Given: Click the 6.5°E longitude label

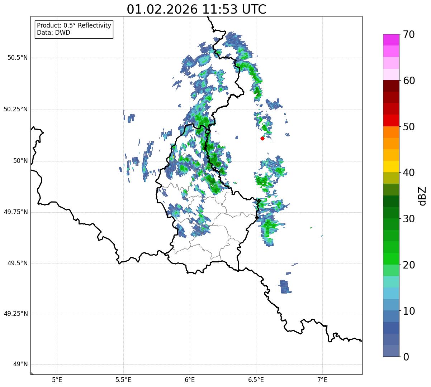Looking at the screenshot, I should tap(256, 380).
